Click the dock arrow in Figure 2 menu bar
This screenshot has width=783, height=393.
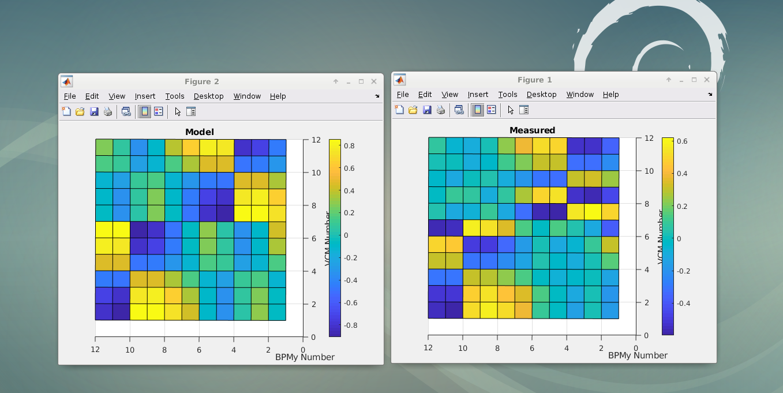pyautogui.click(x=377, y=96)
